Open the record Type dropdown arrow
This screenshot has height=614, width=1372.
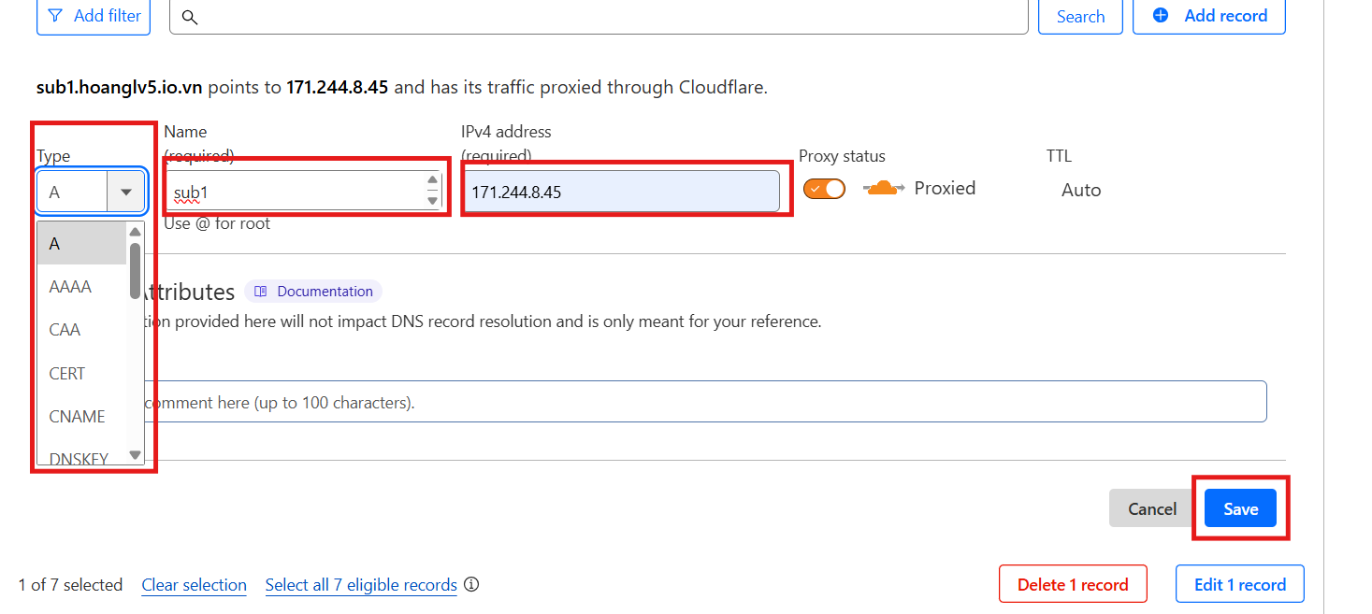125,192
